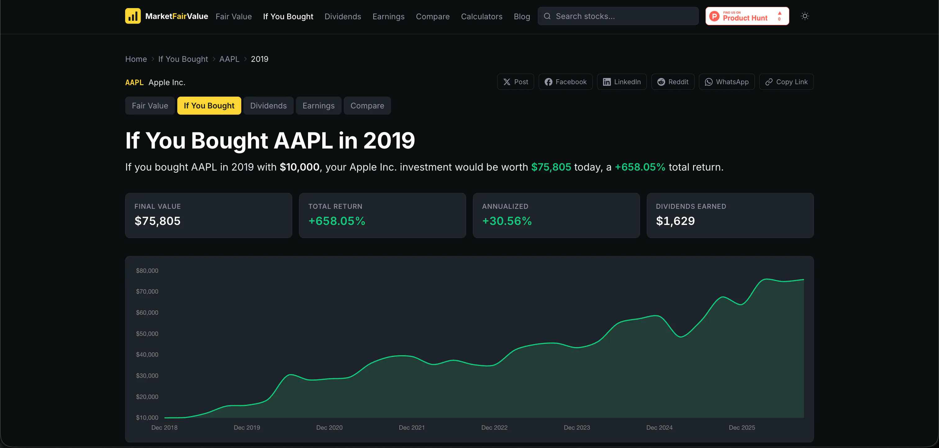Click the Product Hunt upvote arrow
Screen dimensions: 939x448
(779, 13)
